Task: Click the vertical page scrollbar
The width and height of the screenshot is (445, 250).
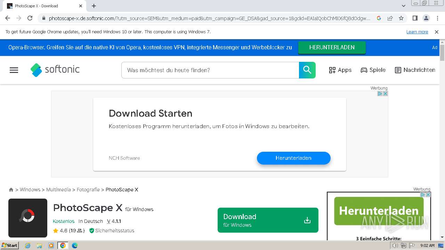Action: 442,52
